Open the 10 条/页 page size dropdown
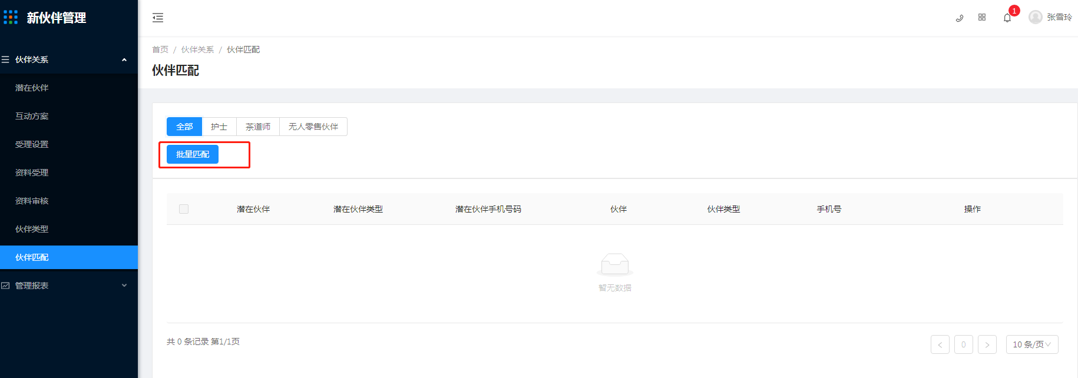This screenshot has width=1078, height=378. point(1032,344)
